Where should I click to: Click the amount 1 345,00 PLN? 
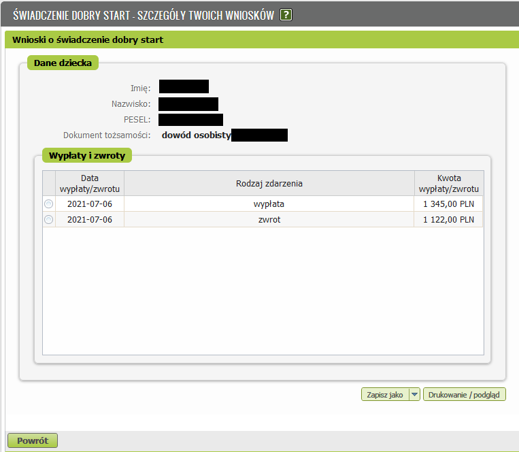(448, 204)
